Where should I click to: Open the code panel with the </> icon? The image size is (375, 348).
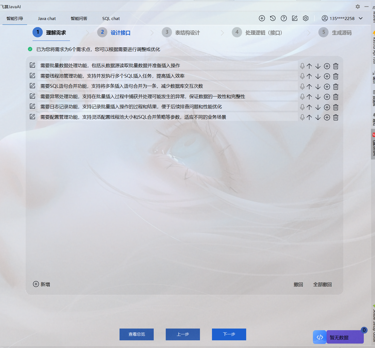319,337
